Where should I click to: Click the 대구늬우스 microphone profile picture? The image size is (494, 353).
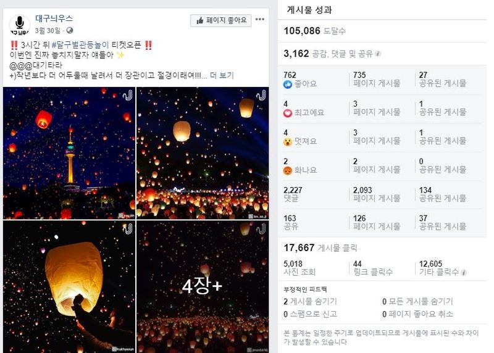20,25
